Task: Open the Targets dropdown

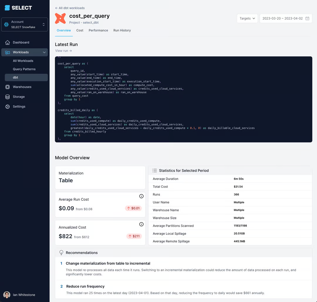Action: click(x=247, y=18)
